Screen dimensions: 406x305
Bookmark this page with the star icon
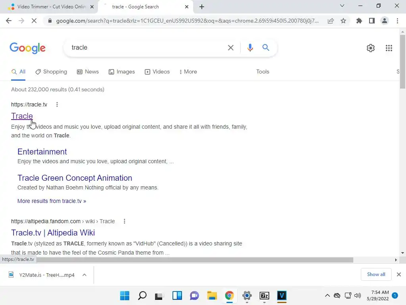click(343, 21)
